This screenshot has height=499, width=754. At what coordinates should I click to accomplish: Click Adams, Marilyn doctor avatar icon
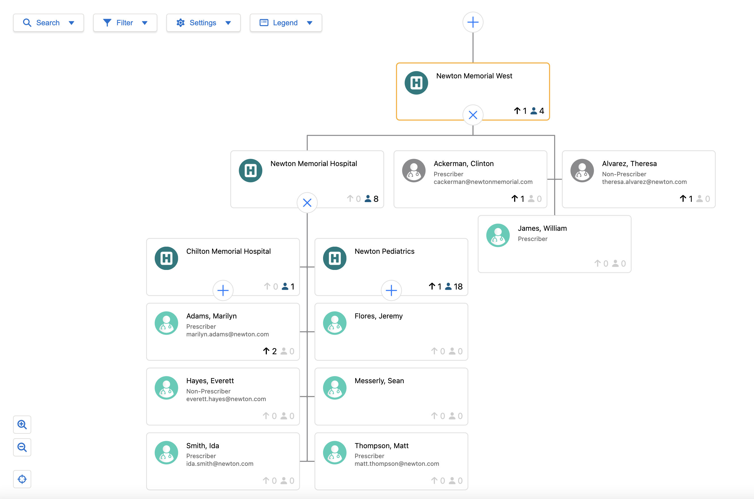[x=166, y=323]
